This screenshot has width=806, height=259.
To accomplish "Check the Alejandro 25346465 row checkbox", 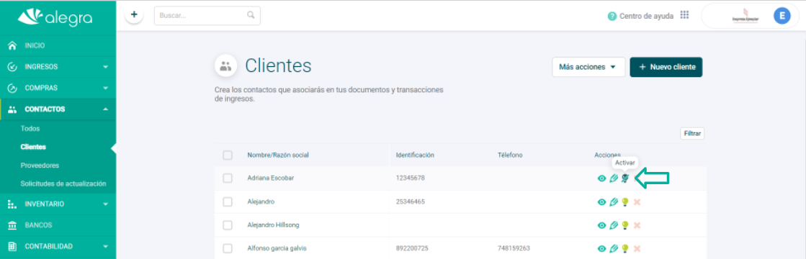I will click(228, 202).
